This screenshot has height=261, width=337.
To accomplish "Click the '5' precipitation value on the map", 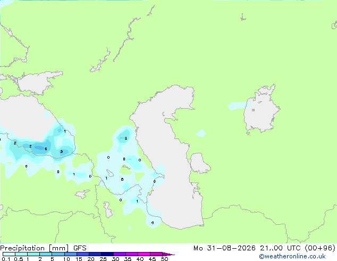I will click(46, 149).
